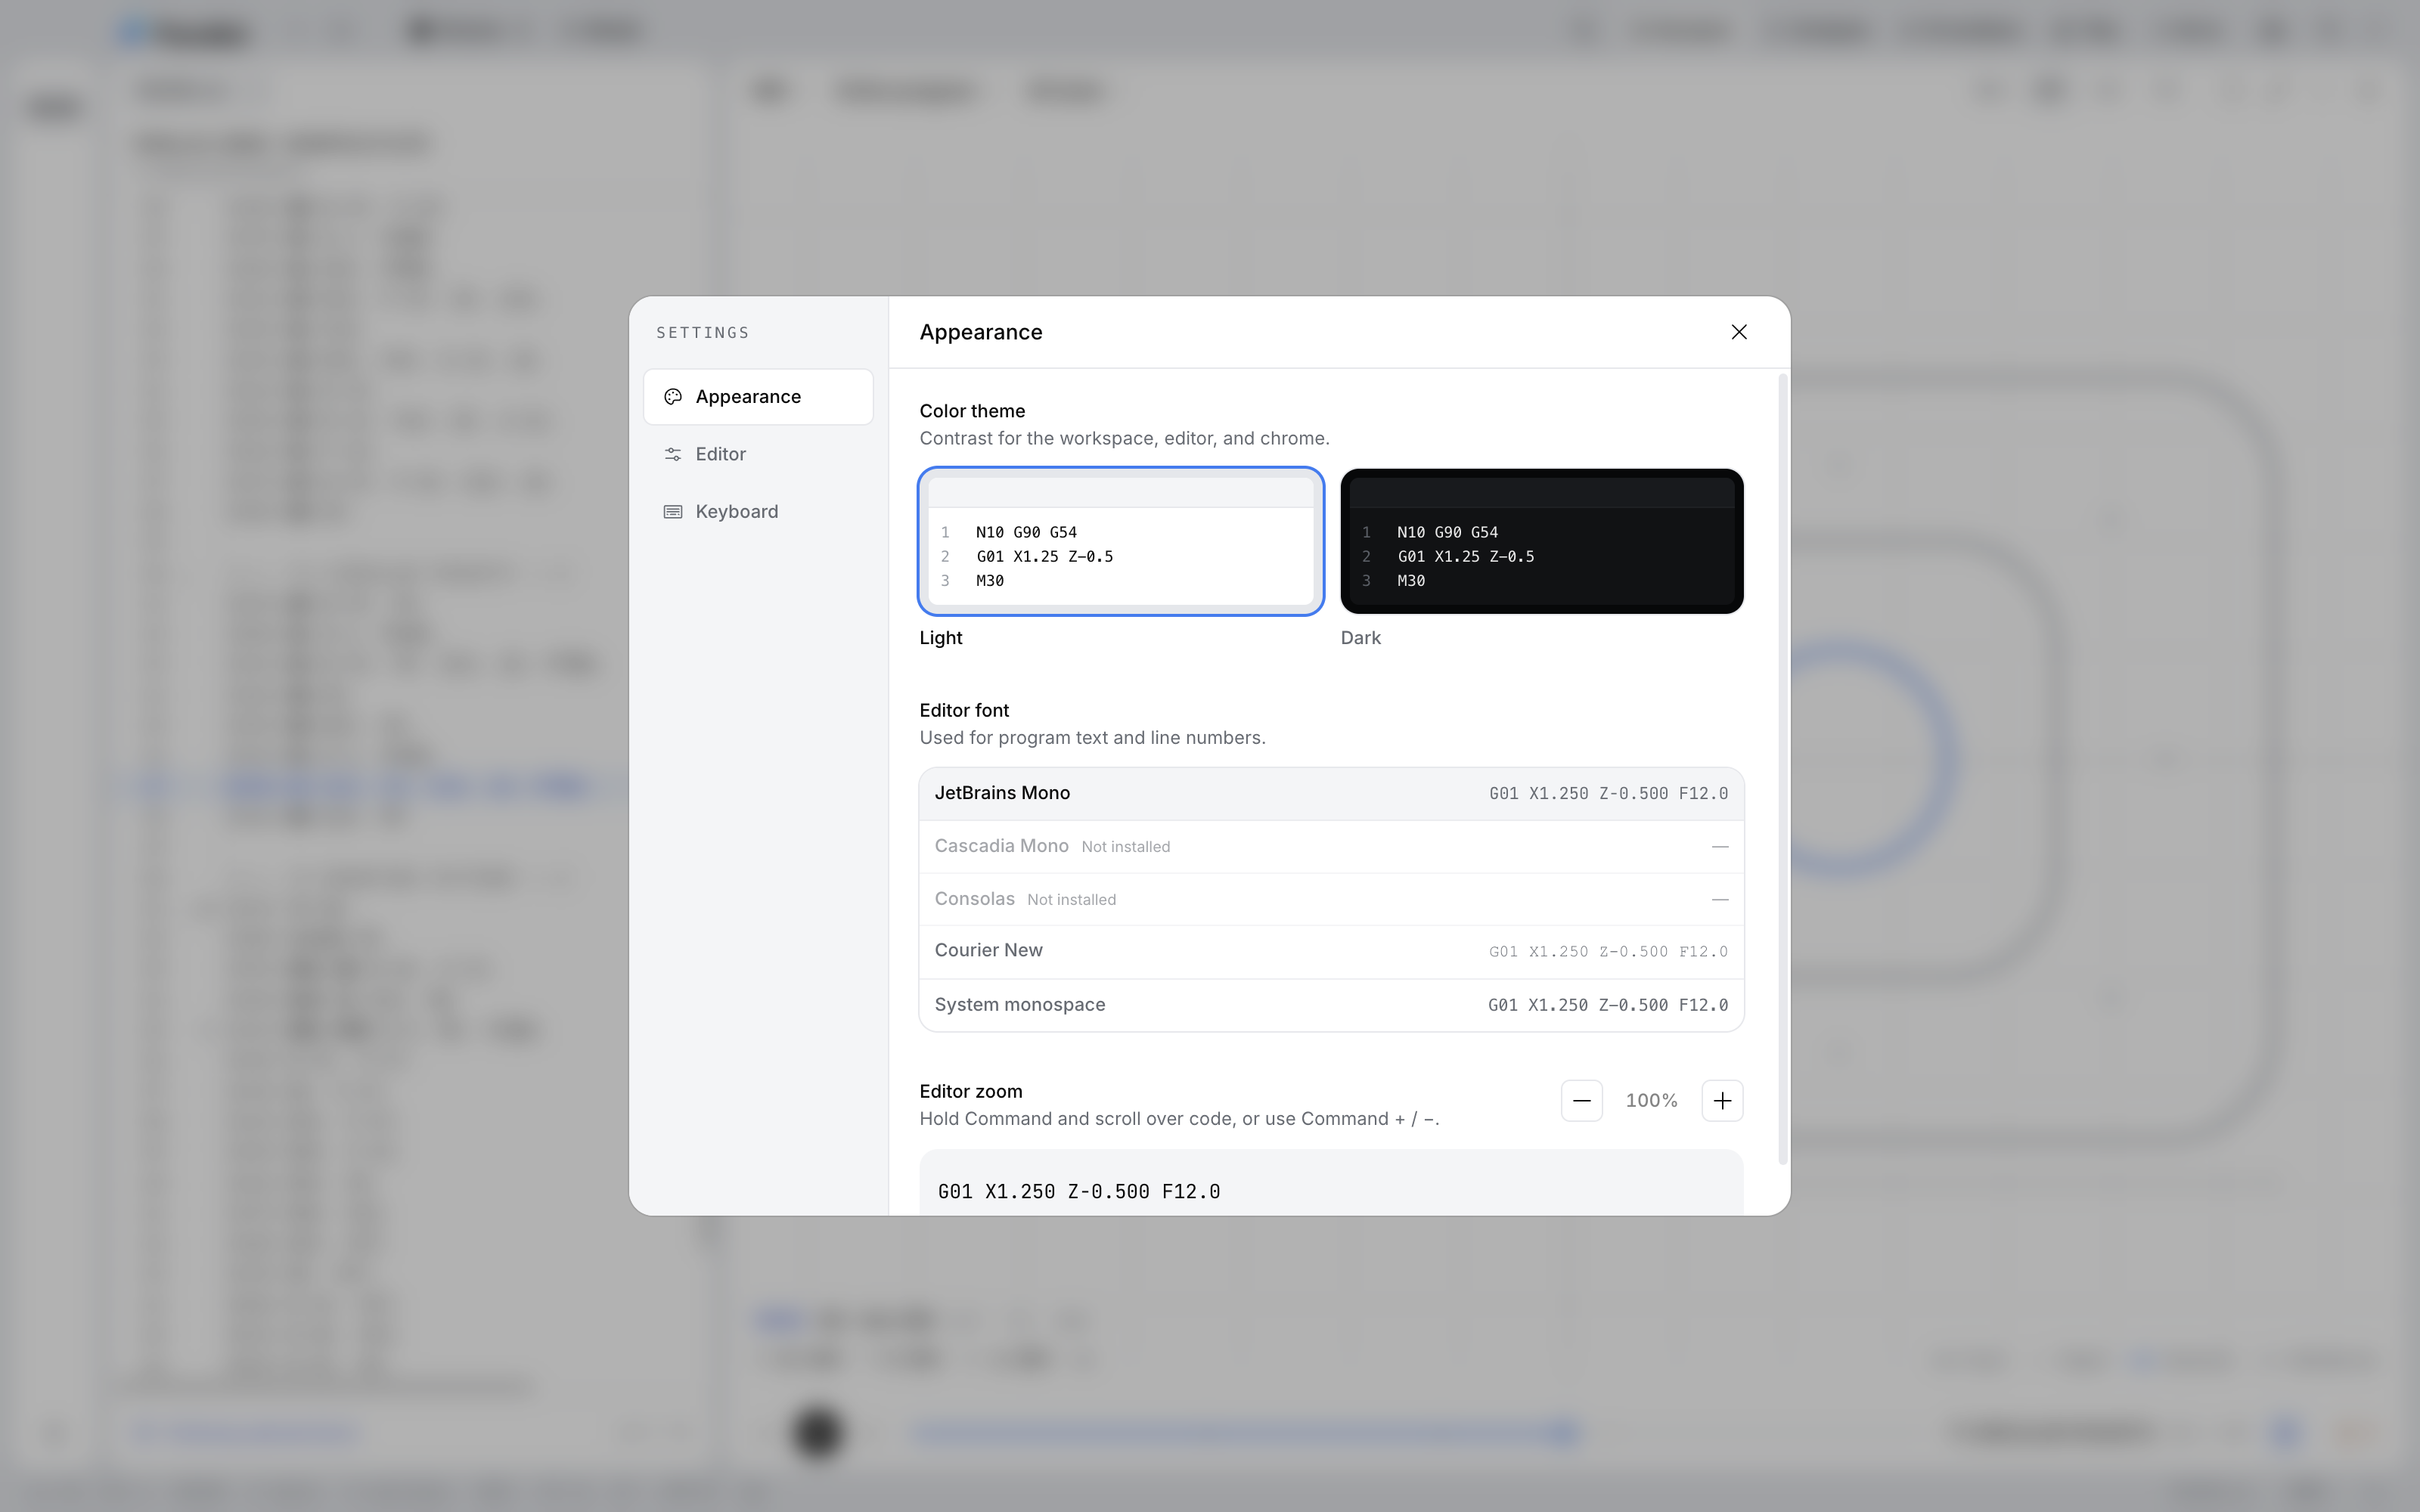Choose JetBrains Mono as editor font
The width and height of the screenshot is (2420, 1512).
click(1331, 794)
